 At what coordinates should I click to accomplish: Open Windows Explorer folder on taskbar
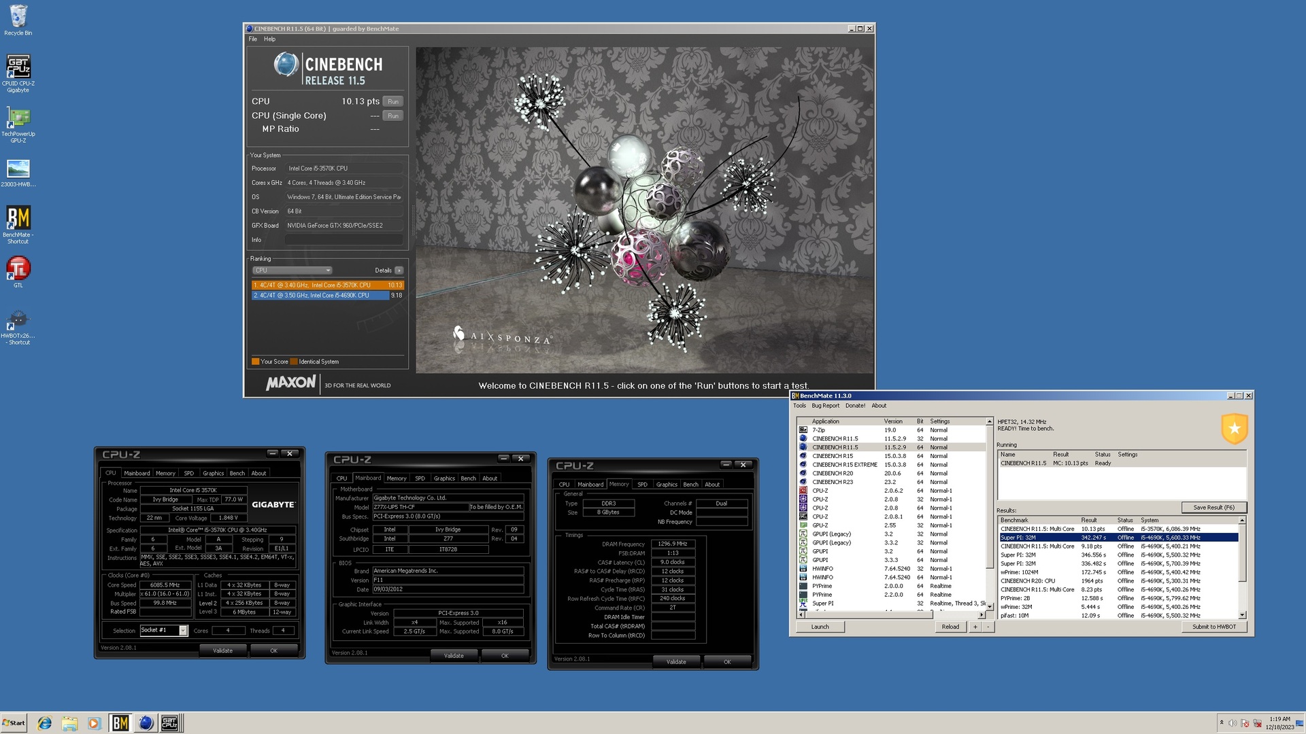click(69, 723)
